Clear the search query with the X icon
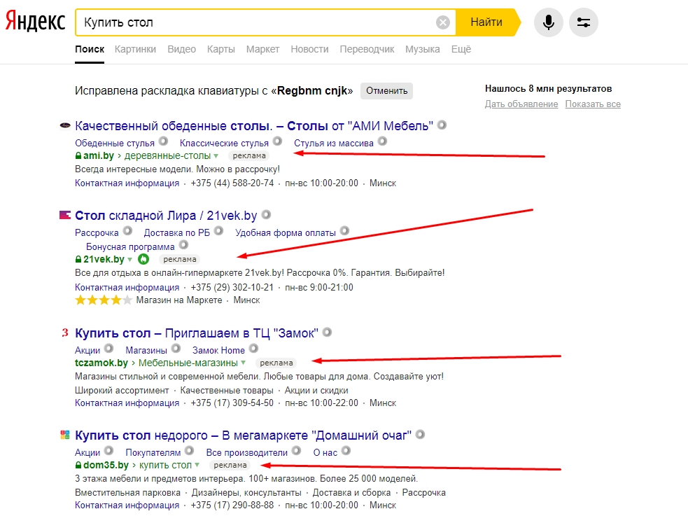Screen dimensions: 688x523 tap(443, 22)
